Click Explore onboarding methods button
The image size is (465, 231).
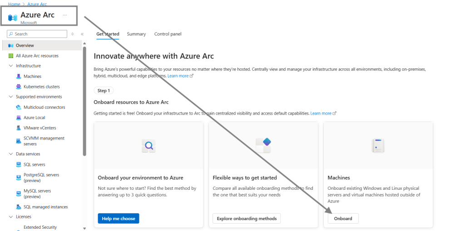[246, 218]
